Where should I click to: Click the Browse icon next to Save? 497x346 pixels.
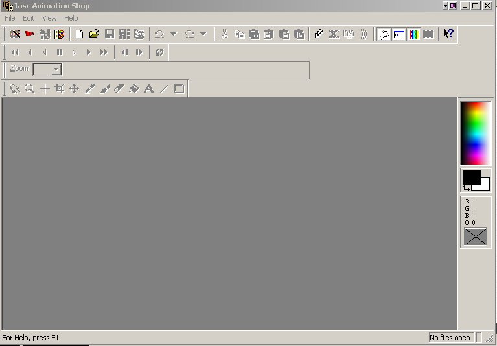pyautogui.click(x=124, y=34)
